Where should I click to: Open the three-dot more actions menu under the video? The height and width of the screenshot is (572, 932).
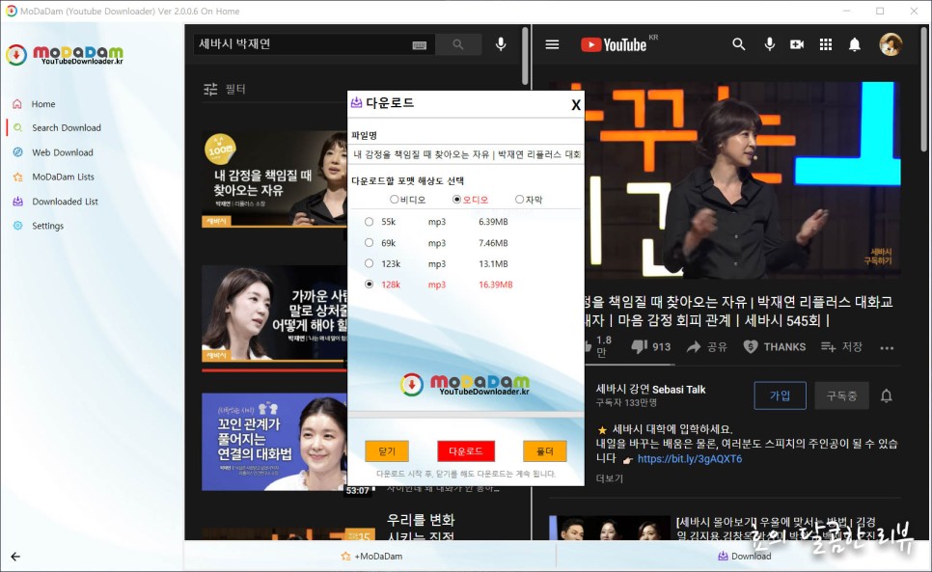(x=887, y=346)
